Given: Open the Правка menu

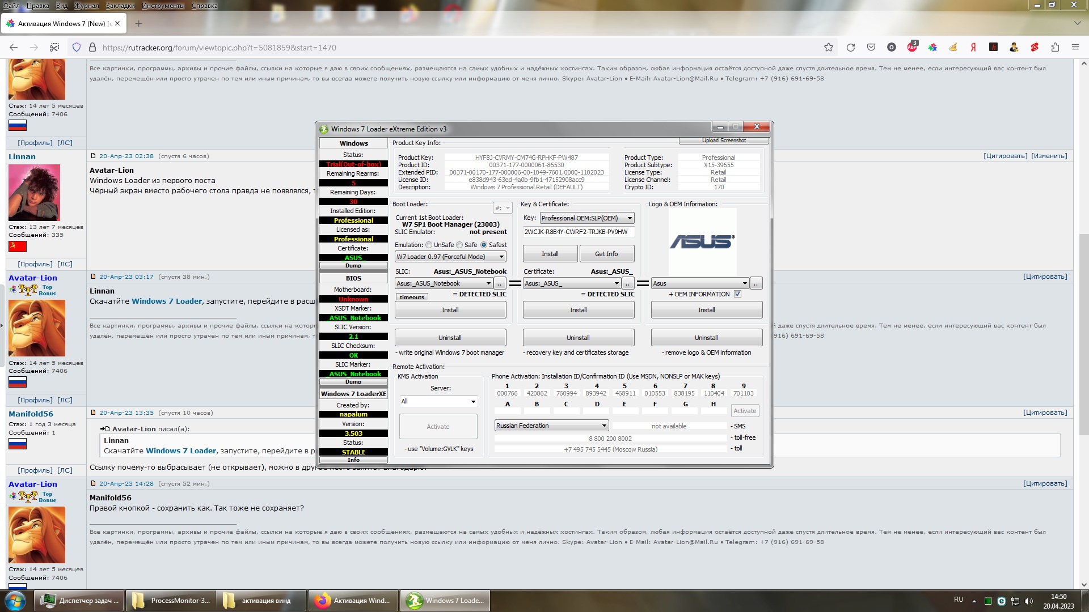Looking at the screenshot, I should (x=37, y=6).
